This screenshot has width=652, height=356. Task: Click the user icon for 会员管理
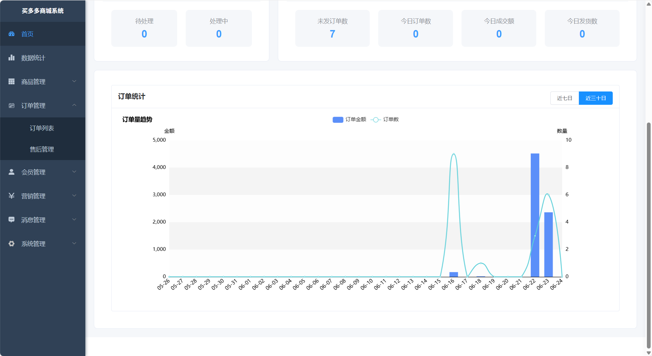tap(12, 172)
